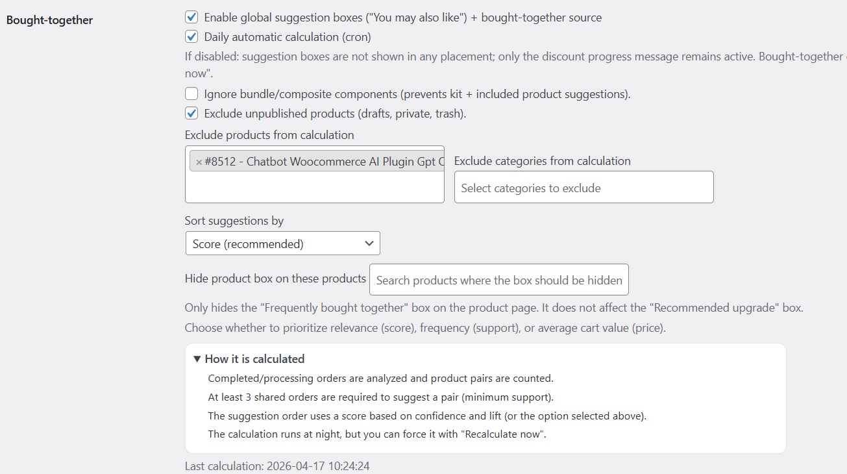Click inside Exclude products from calculation box
The height and width of the screenshot is (474, 847).
[x=314, y=188]
